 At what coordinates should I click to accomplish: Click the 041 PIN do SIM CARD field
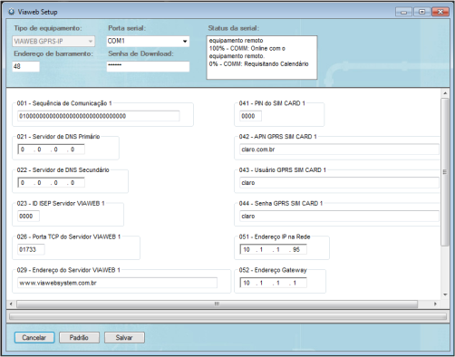click(x=251, y=116)
